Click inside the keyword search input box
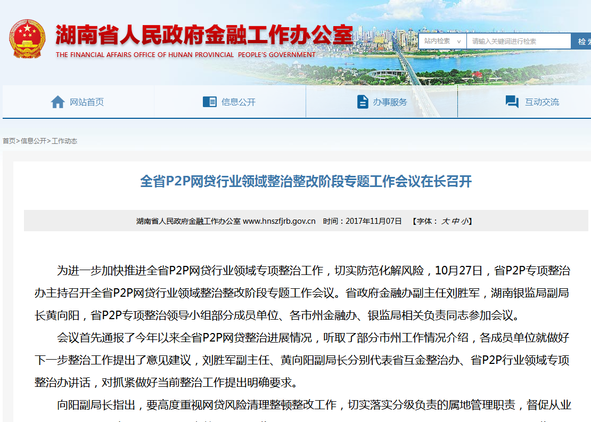 pos(519,40)
